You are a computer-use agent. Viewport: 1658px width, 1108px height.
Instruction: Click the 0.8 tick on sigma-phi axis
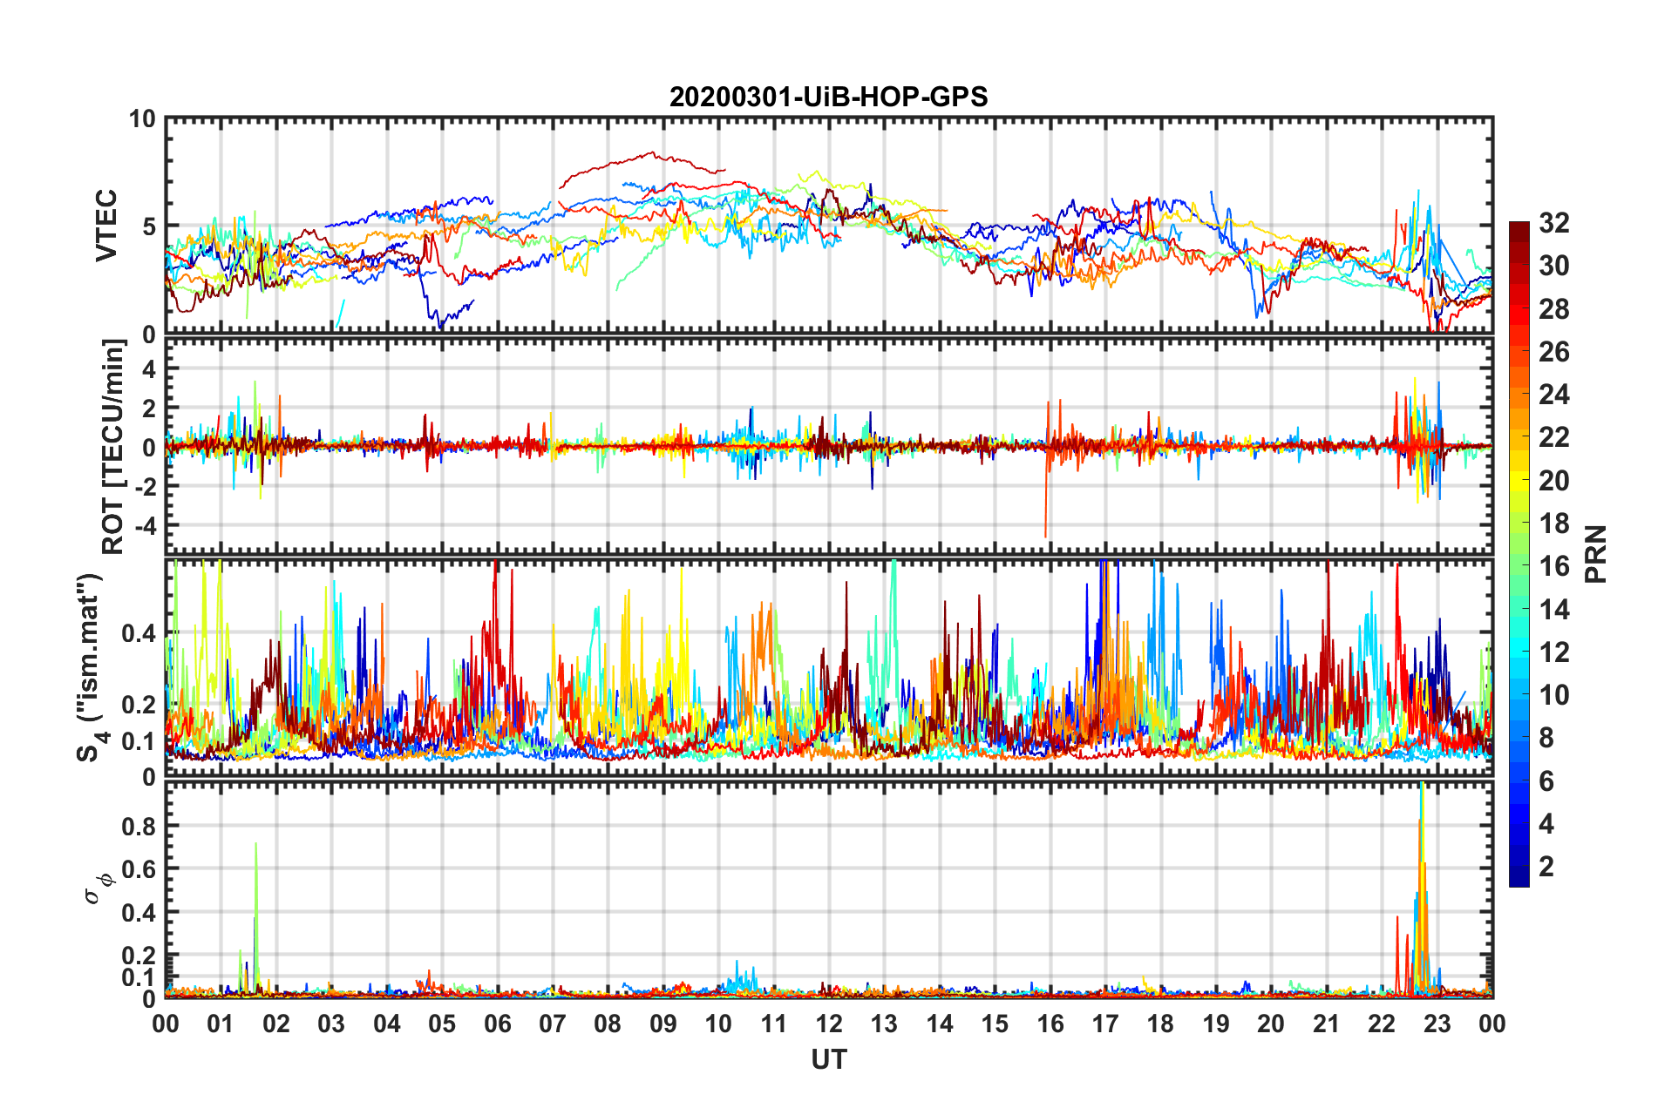(x=139, y=826)
